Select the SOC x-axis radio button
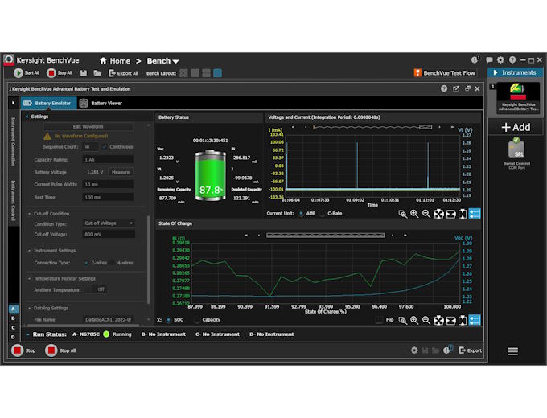The image size is (547, 418). point(169,320)
